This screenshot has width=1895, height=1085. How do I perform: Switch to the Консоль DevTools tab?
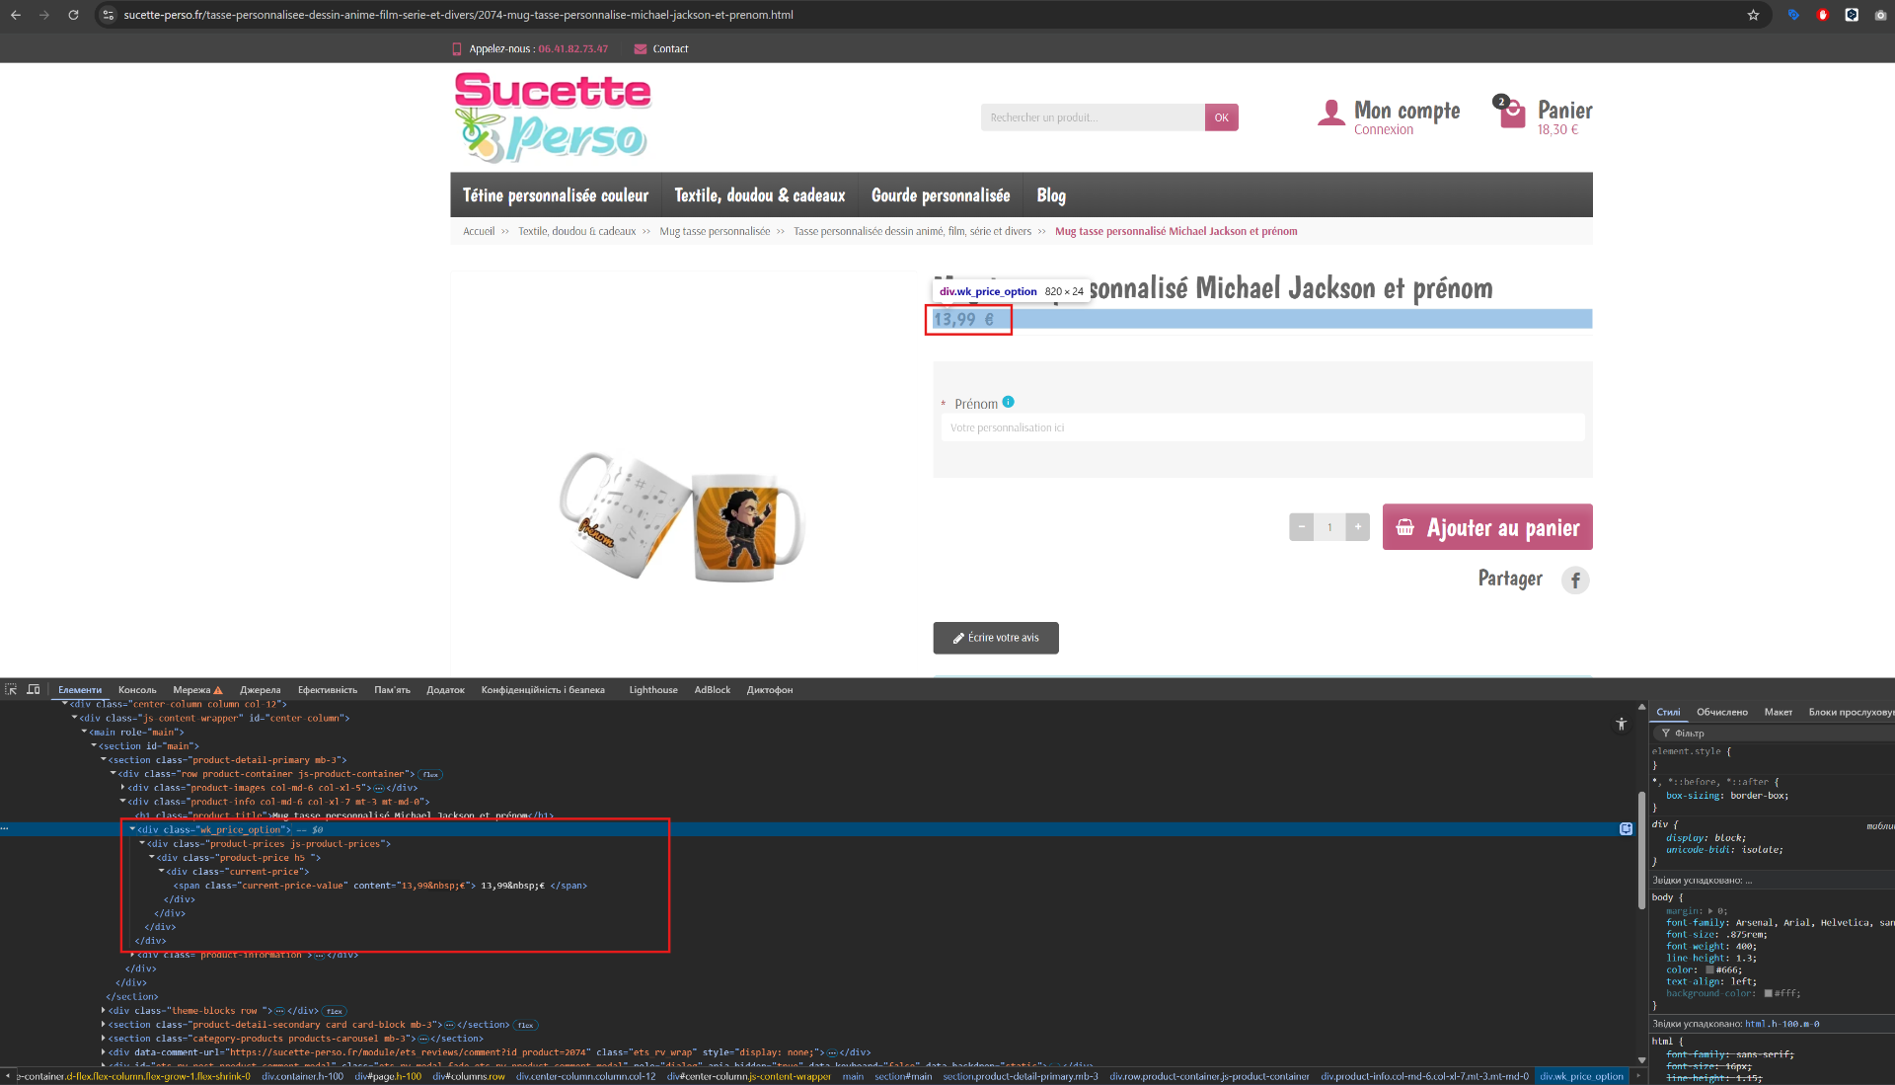point(137,690)
